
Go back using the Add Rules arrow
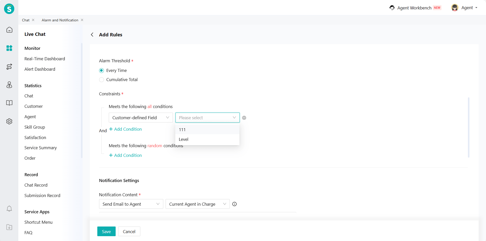click(x=92, y=35)
